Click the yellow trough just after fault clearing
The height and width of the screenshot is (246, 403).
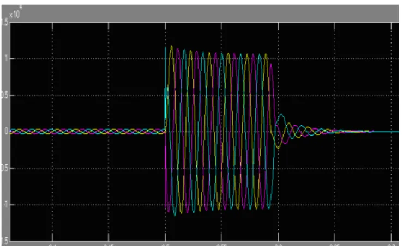pos(278,147)
